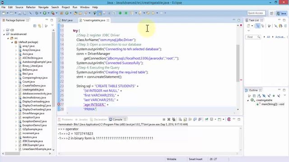Click the Quick Access input field

tap(256, 13)
